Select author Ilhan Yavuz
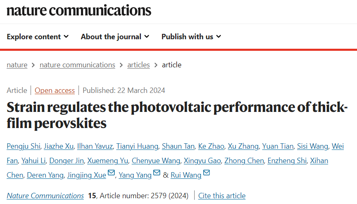The width and height of the screenshot is (357, 204). (x=95, y=146)
